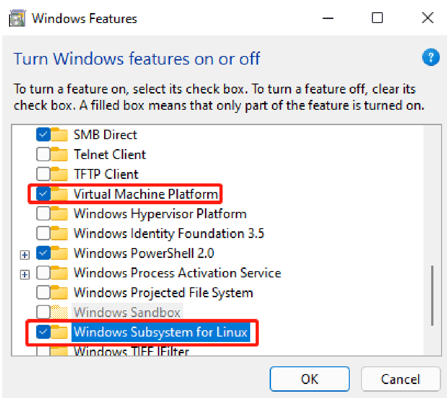Click the SMB Direct folder icon
Image resolution: width=447 pixels, height=398 pixels.
tap(59, 135)
